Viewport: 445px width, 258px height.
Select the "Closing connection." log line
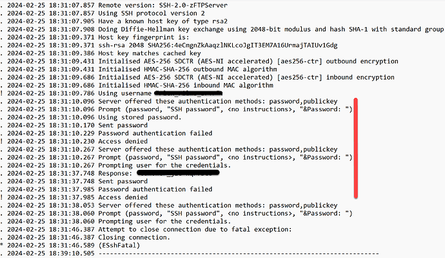(x=85, y=237)
